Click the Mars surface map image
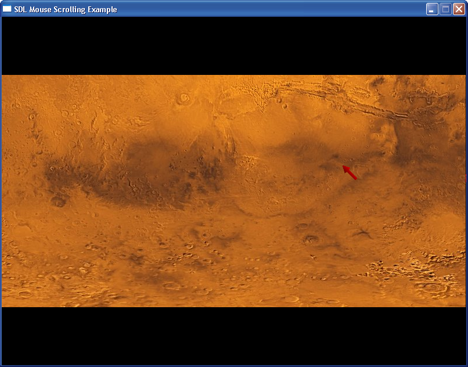The height and width of the screenshot is (367, 468). click(x=233, y=191)
